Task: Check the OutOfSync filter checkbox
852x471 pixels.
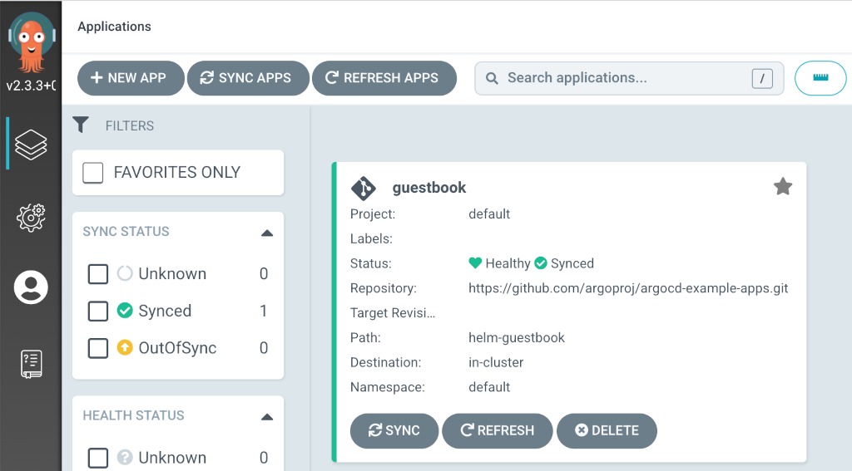Action: [98, 348]
